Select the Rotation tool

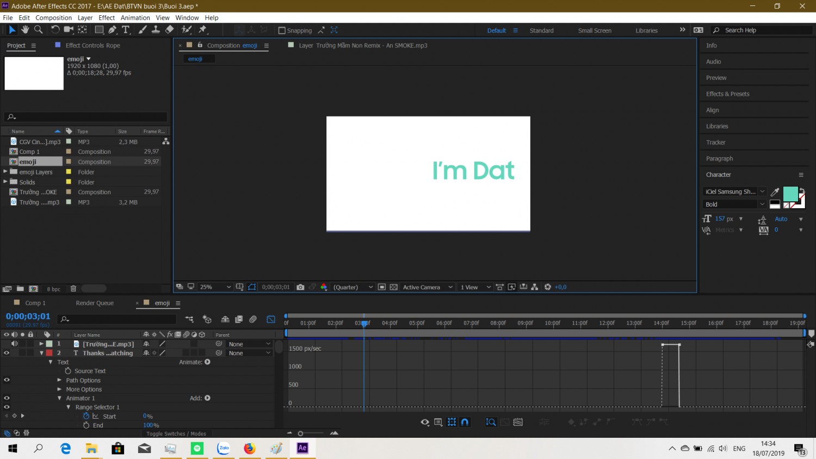[55, 30]
